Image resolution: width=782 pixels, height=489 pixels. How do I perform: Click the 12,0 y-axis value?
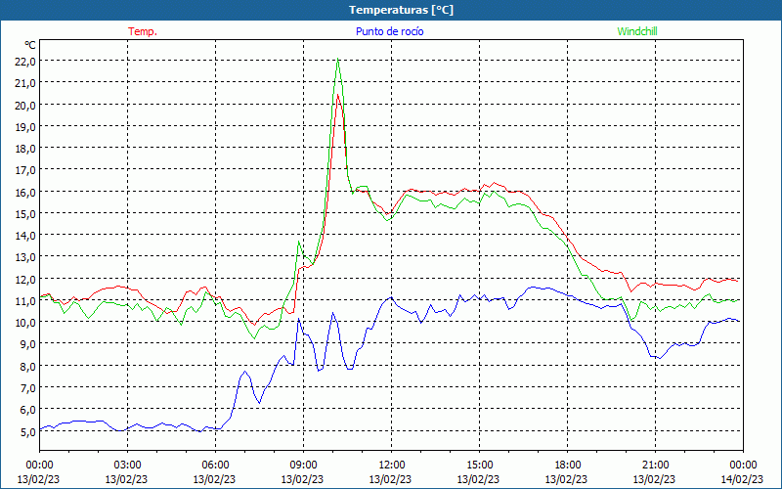click(x=26, y=279)
